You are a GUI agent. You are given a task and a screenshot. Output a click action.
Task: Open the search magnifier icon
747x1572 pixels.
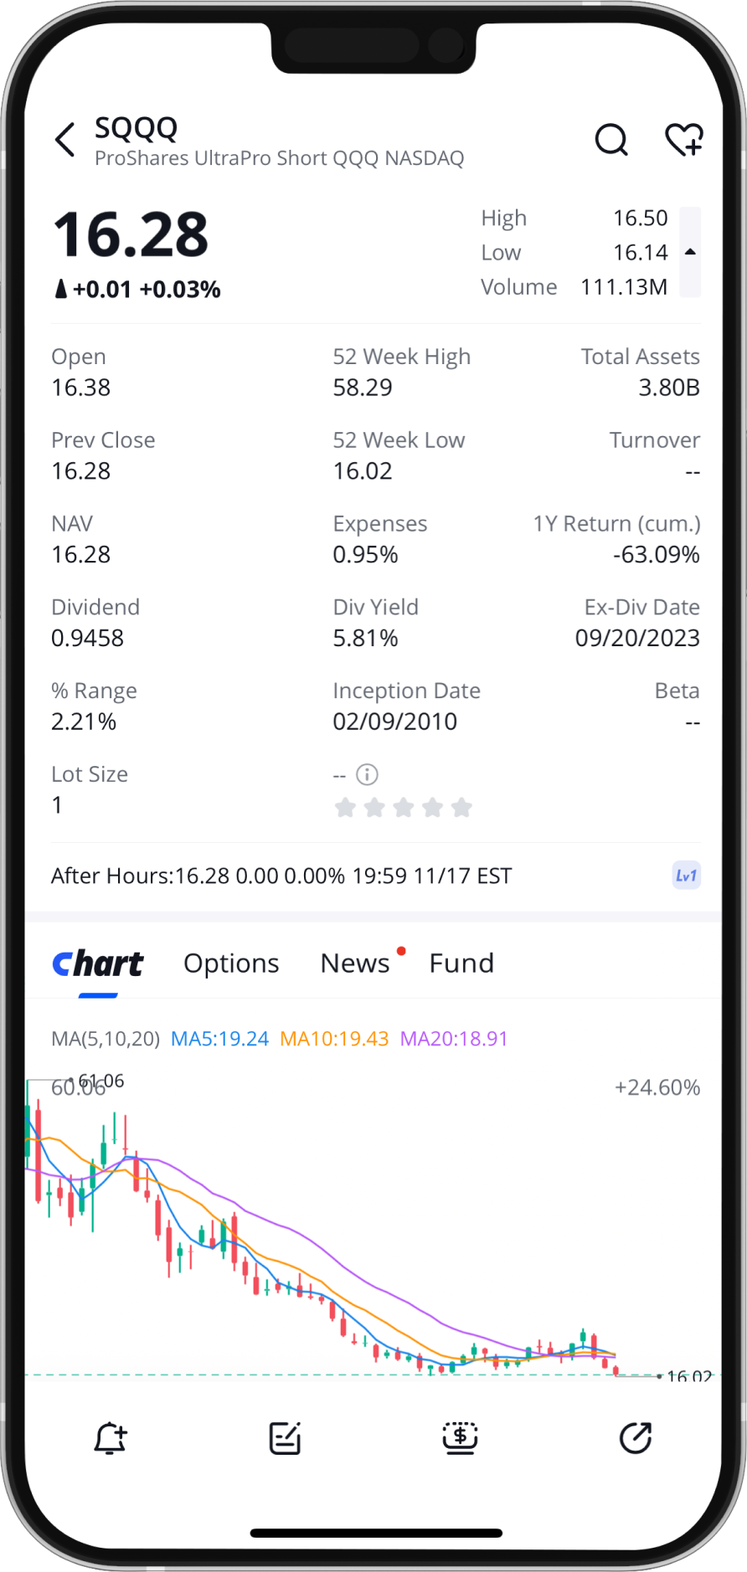(x=611, y=140)
